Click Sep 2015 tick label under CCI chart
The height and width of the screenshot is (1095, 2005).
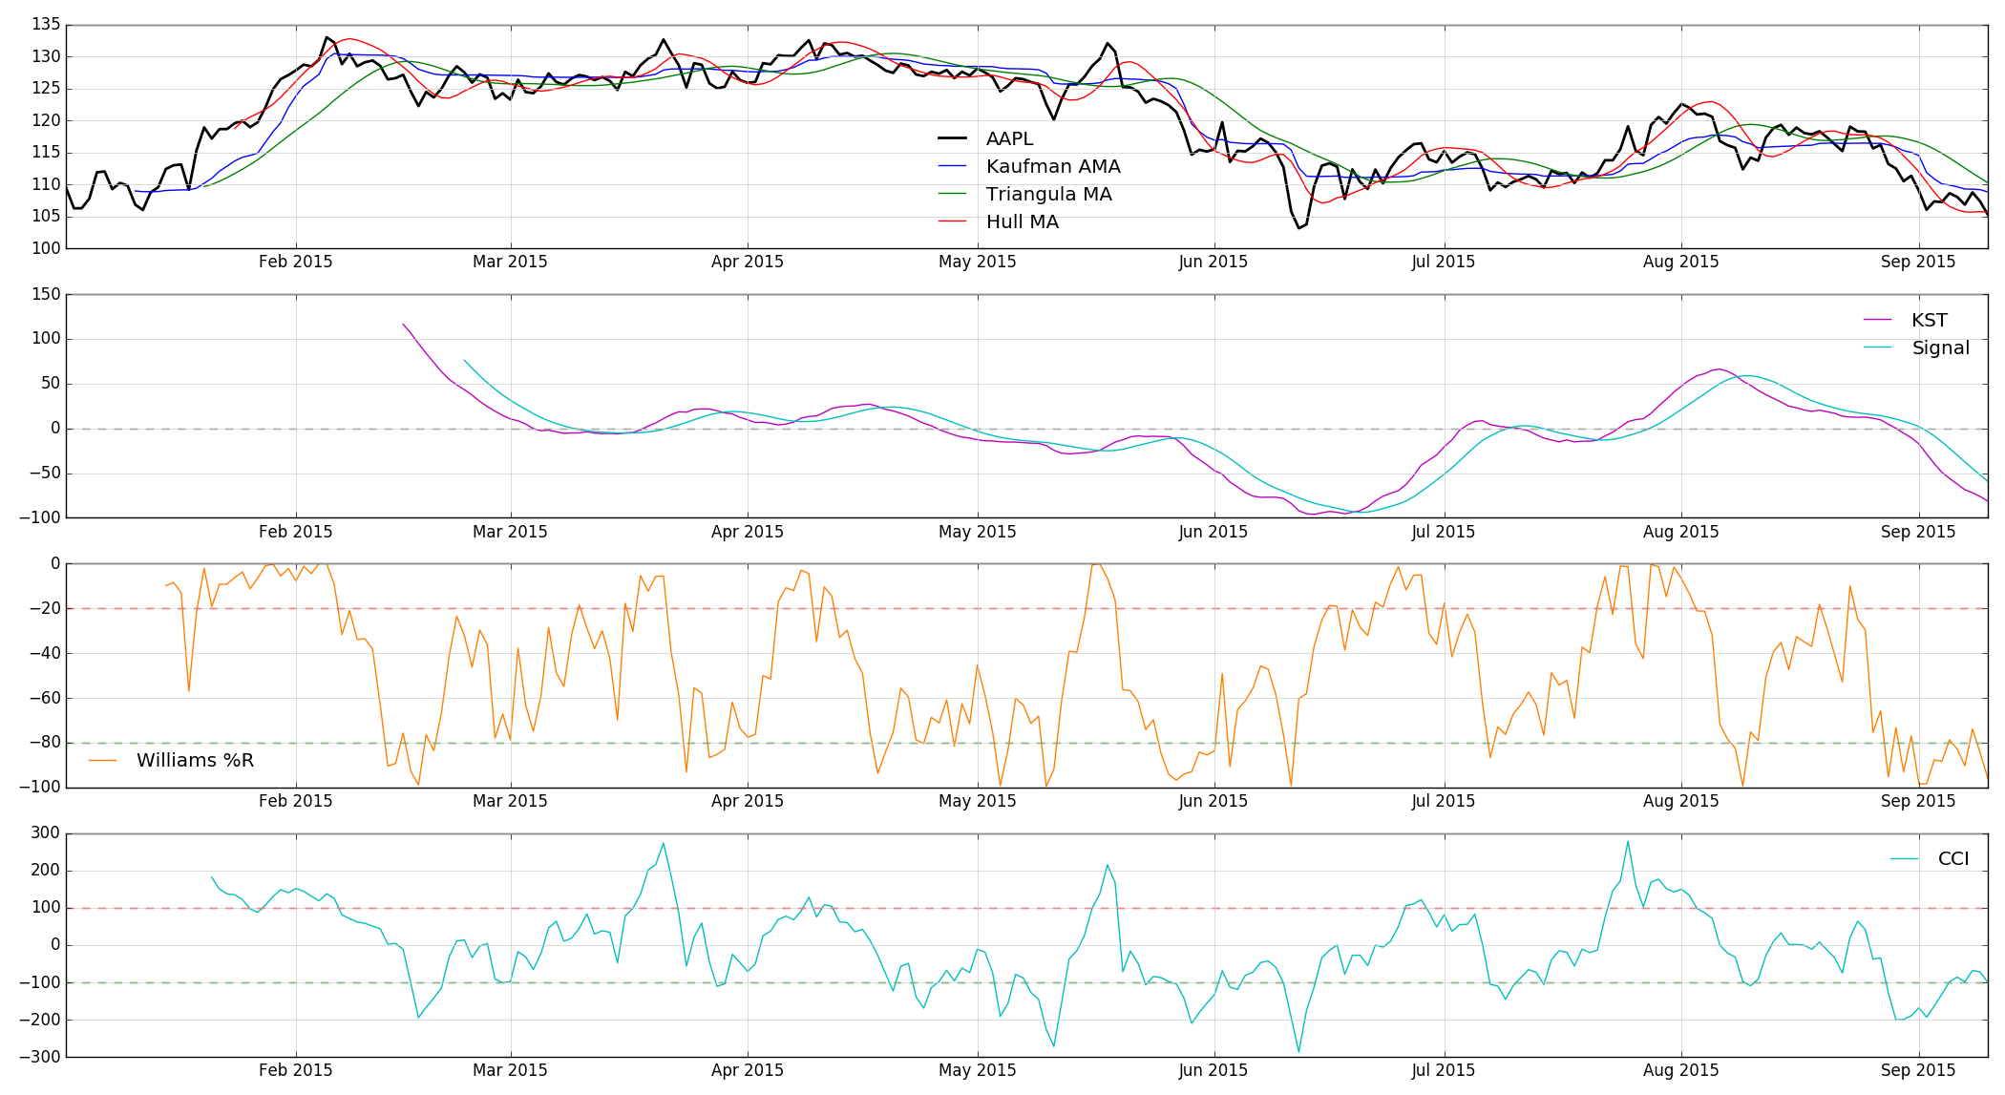[x=1917, y=1070]
